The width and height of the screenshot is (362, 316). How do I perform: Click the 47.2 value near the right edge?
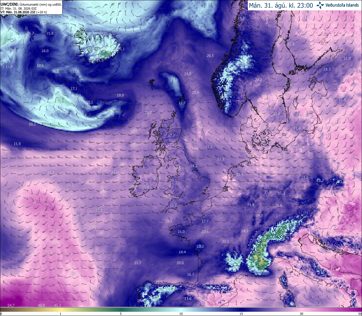pyautogui.click(x=352, y=212)
